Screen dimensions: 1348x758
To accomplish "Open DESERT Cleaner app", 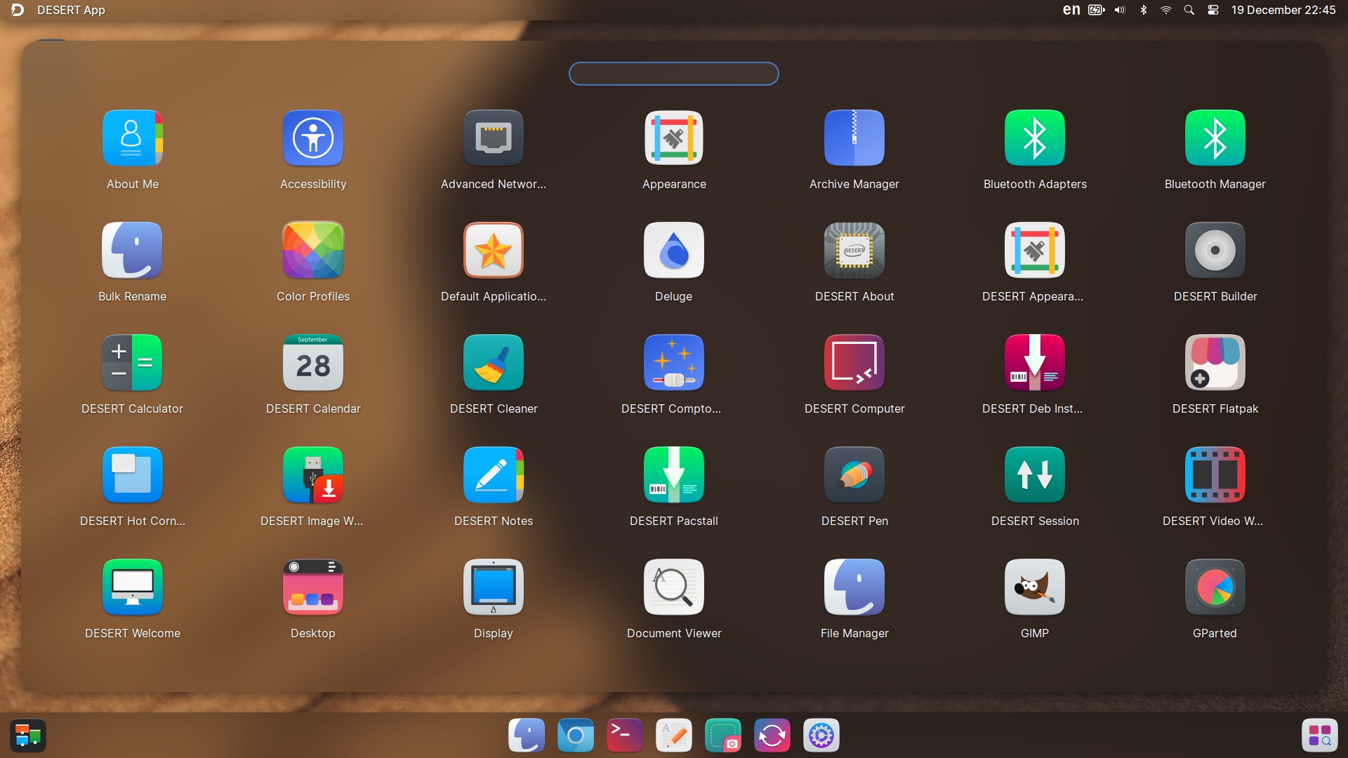I will tap(493, 364).
